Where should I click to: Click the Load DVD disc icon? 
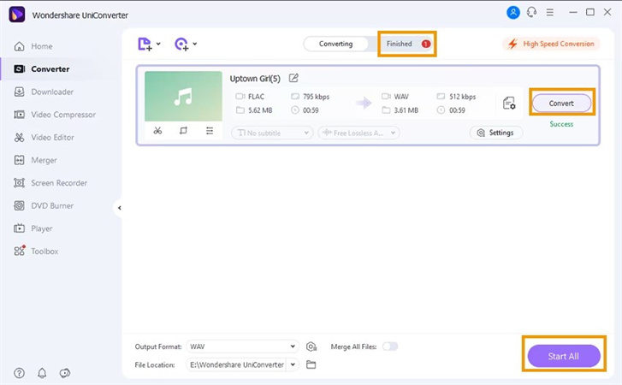pos(181,44)
